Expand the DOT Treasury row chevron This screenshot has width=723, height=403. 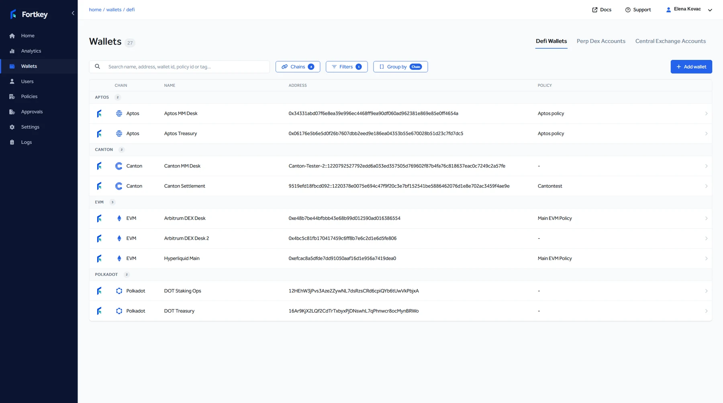[706, 311]
